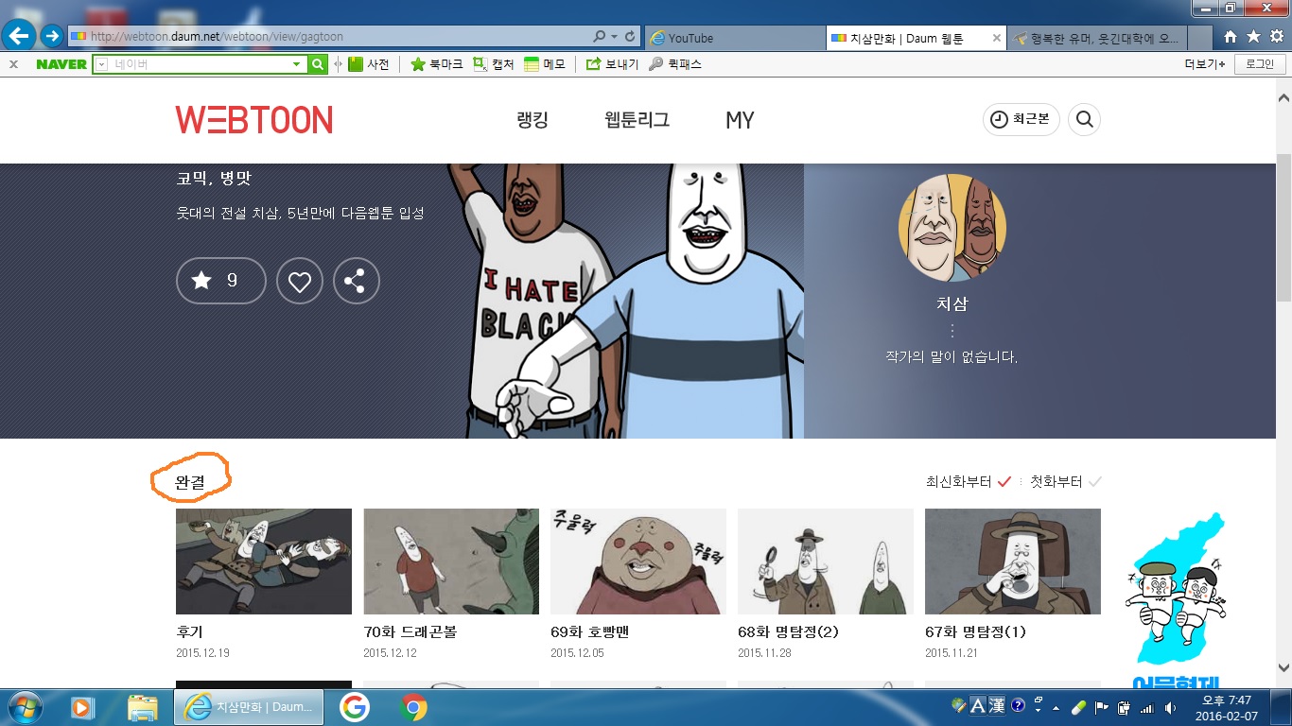Image resolution: width=1292 pixels, height=726 pixels.
Task: Toggle the IME A input mode
Action: point(978,705)
